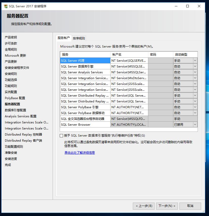Switch to the 排序规则 tab
The image size is (209, 216).
[79, 38]
